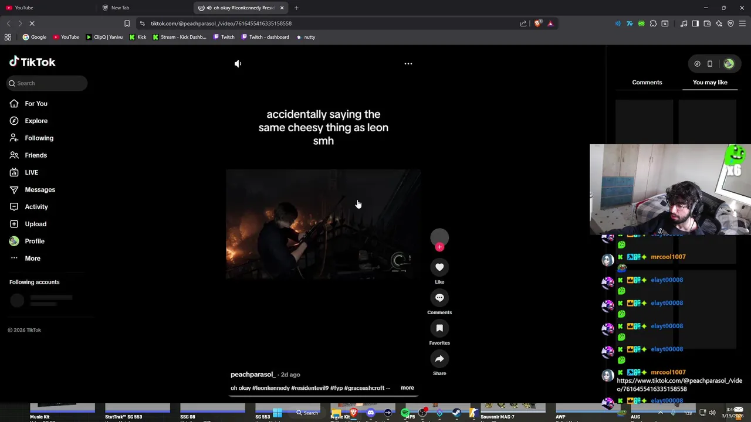Switch to the You may like tab
The width and height of the screenshot is (751, 422).
[x=710, y=83]
